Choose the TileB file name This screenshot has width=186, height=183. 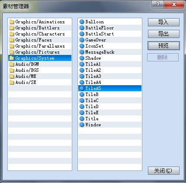click(92, 94)
